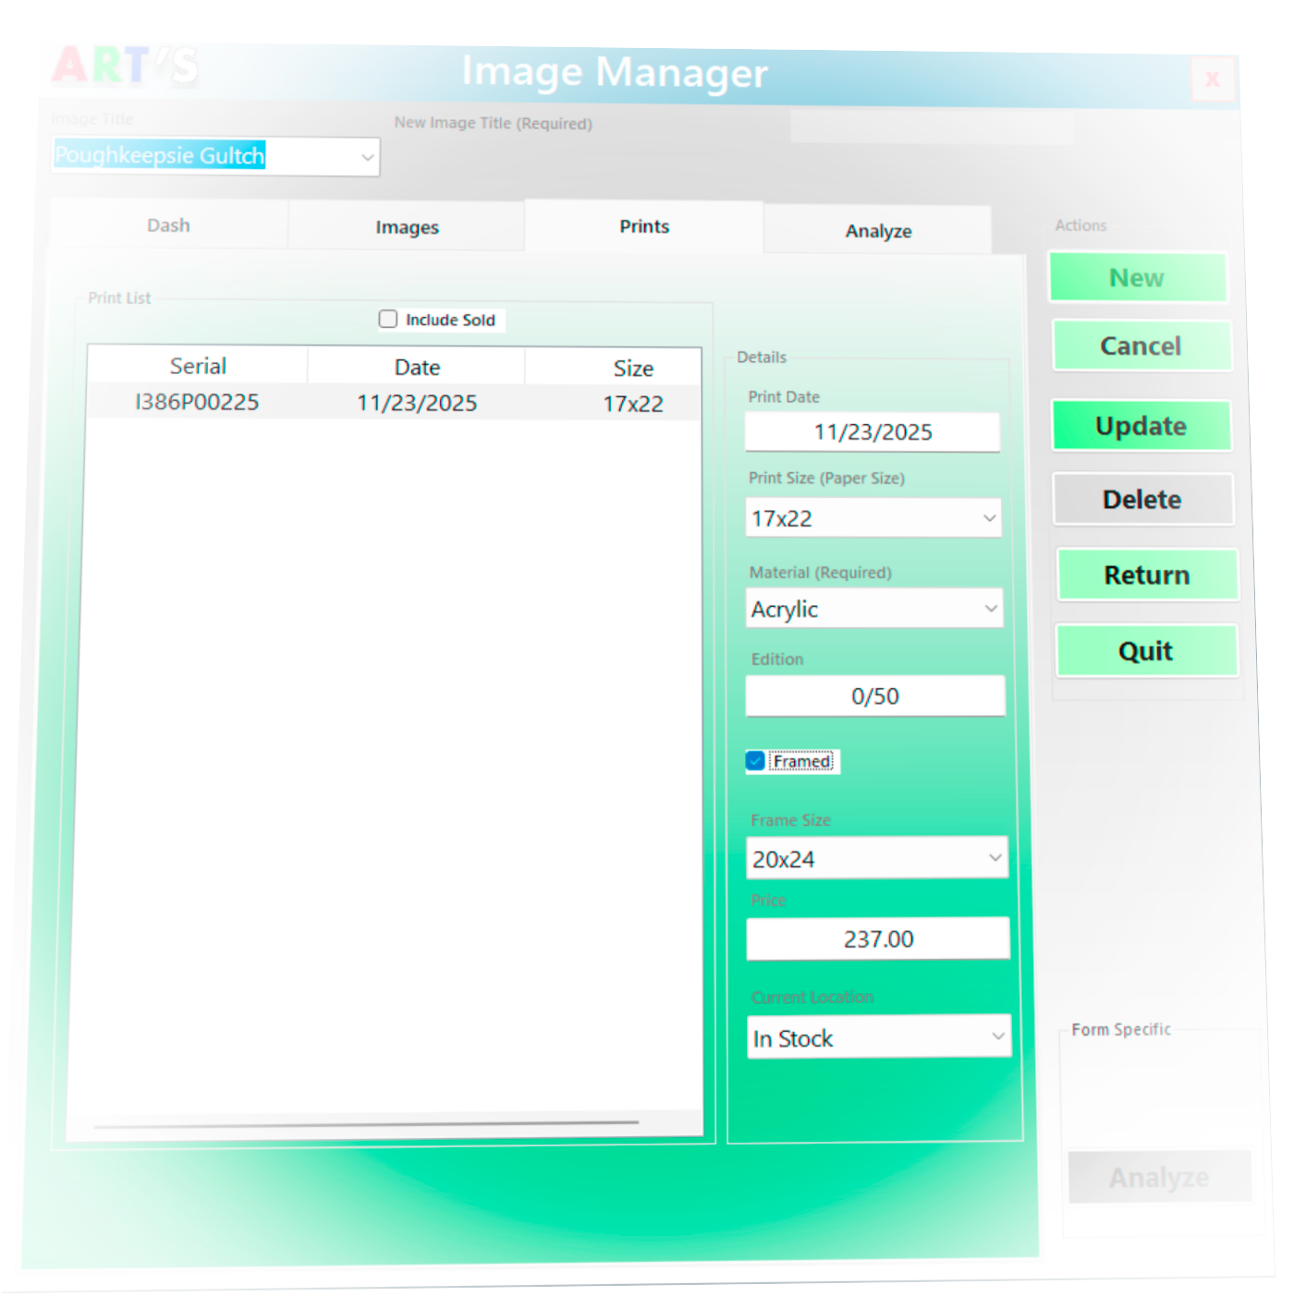Click the New button
1294x1296 pixels.
point(1138,277)
